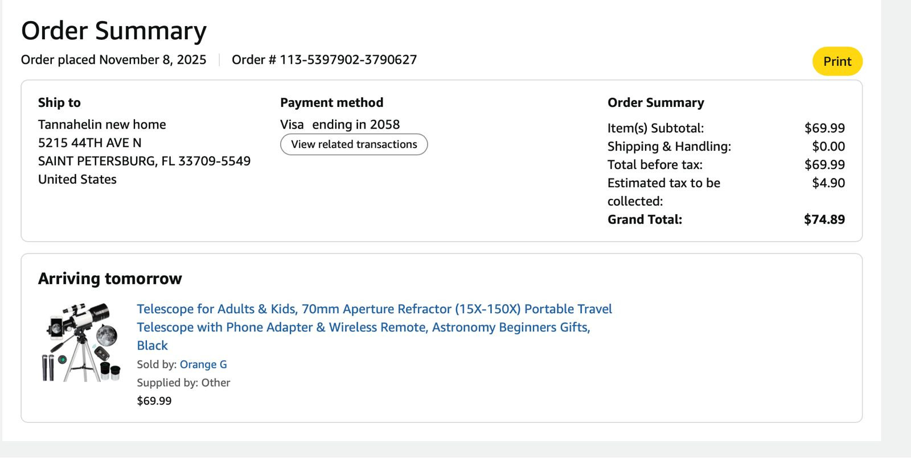Click the Shipping & Handling $0.00 amount
911x465 pixels.
(x=828, y=147)
